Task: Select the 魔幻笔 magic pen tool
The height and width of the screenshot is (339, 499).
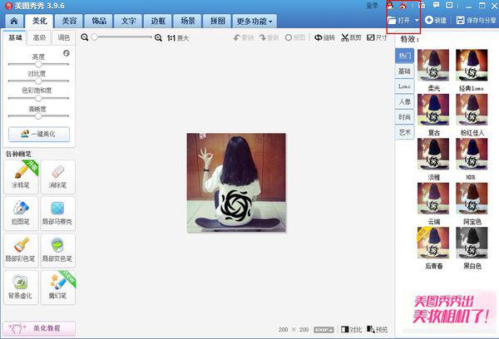Action: tap(58, 287)
